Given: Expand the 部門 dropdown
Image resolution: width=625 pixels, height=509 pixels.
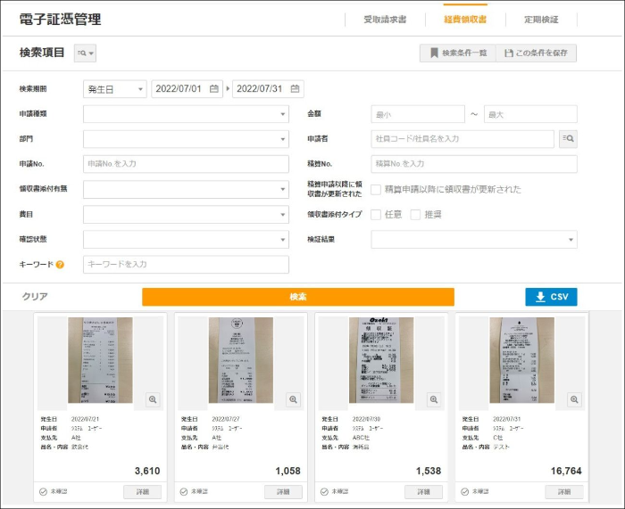Looking at the screenshot, I should tap(186, 139).
